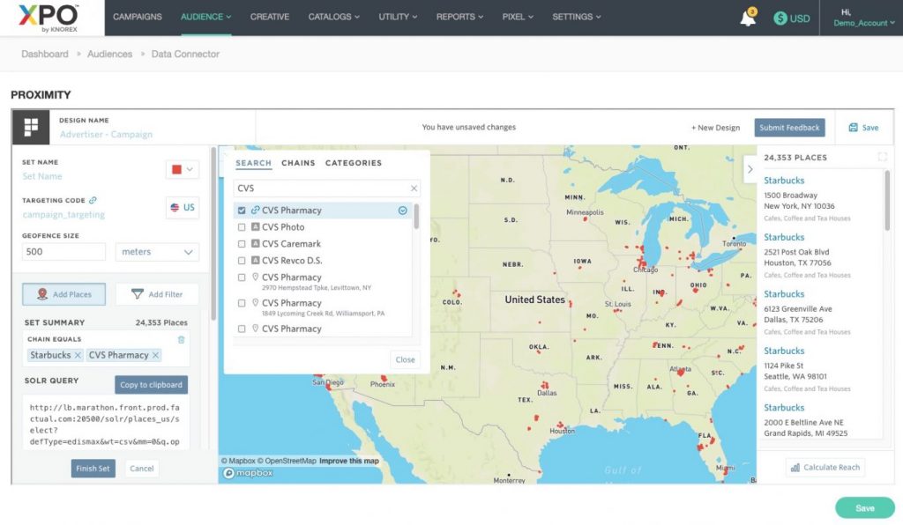This screenshot has height=525, width=903.
Task: Remove the Starbucks chain tag
Action: [x=78, y=355]
